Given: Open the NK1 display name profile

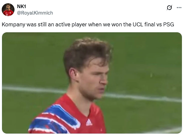Looking at the screenshot, I should click(22, 7).
